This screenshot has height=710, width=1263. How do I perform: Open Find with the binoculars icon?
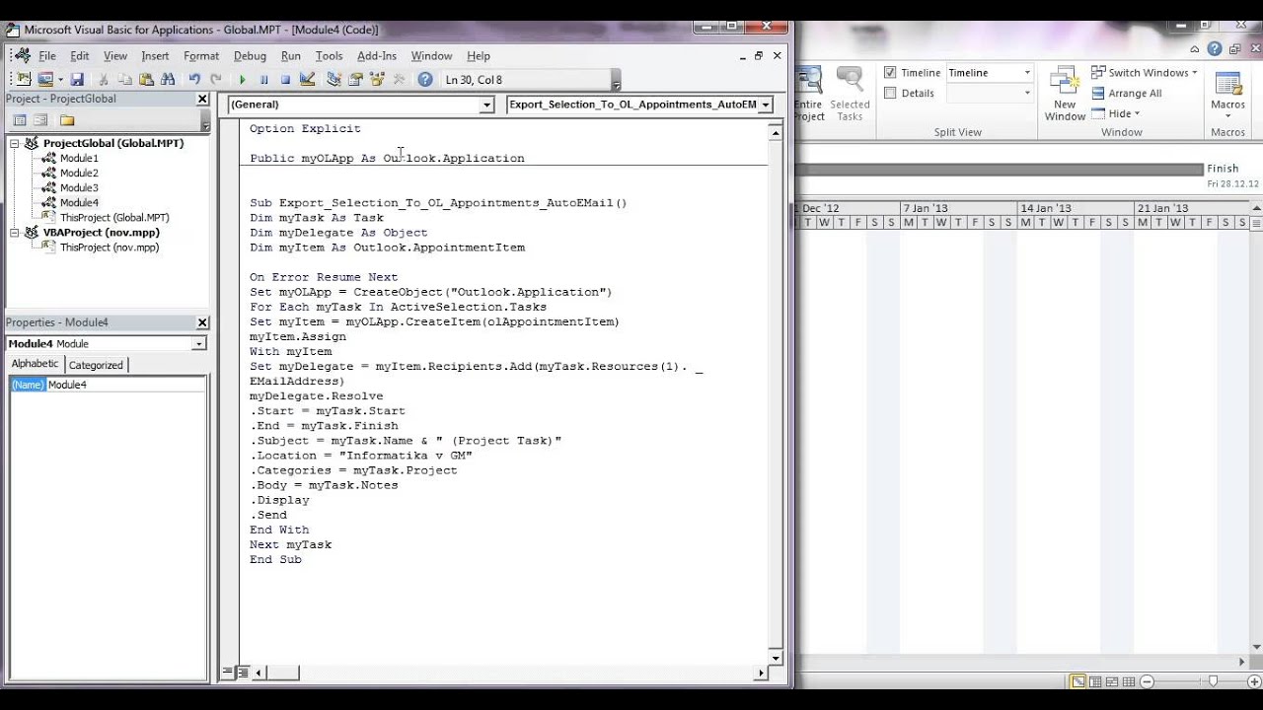pyautogui.click(x=168, y=79)
